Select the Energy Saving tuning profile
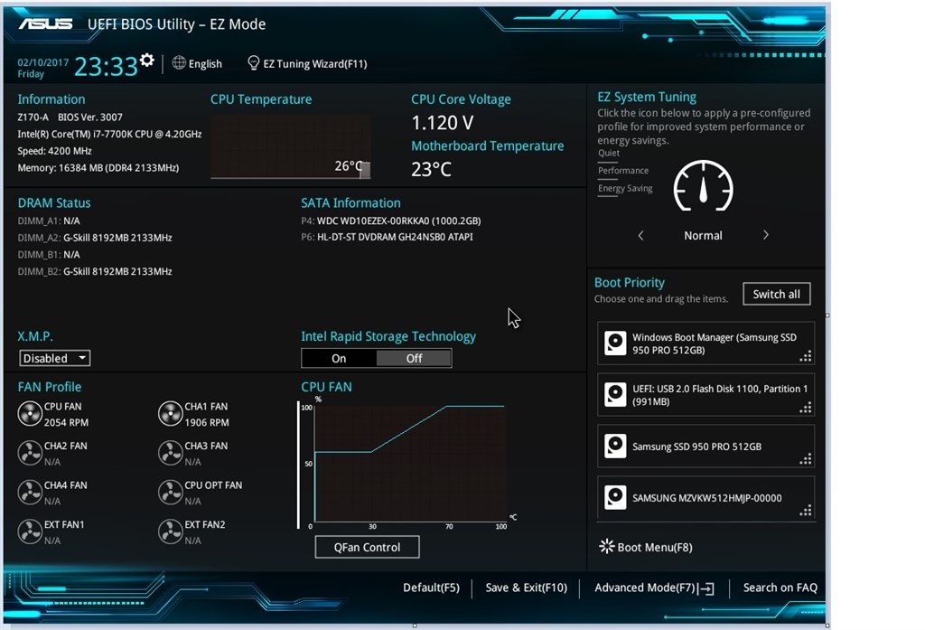The image size is (925, 630). pos(625,188)
